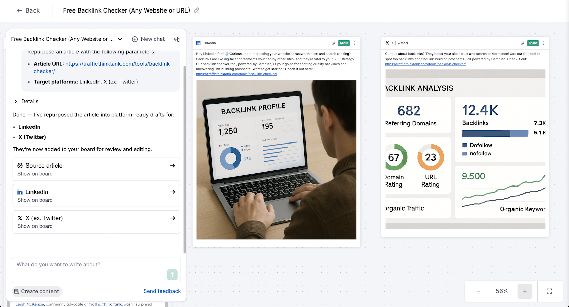Click the pencil icon to rename title
569x307 pixels.
tap(196, 10)
